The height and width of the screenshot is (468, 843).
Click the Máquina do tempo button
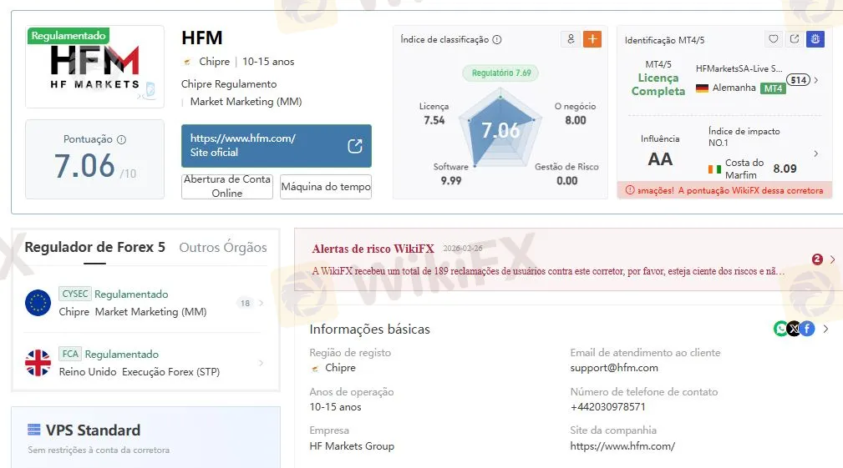[326, 187]
